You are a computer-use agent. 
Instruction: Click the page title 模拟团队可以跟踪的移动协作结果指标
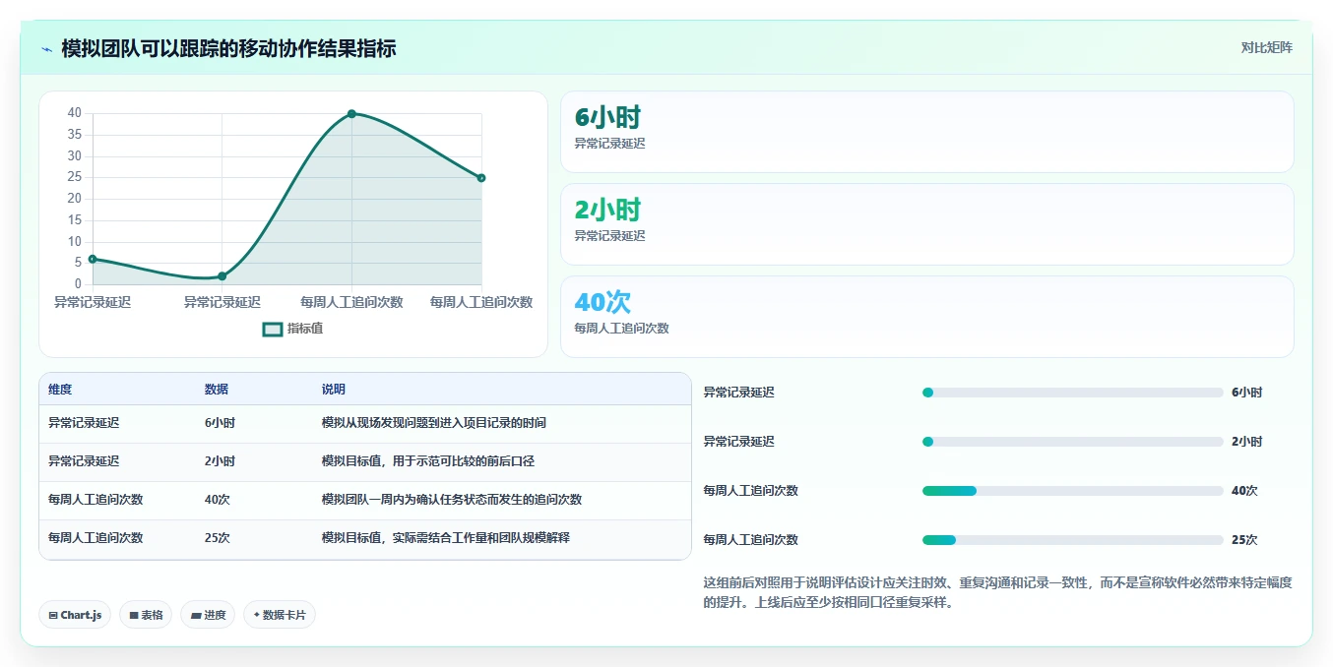tap(228, 48)
